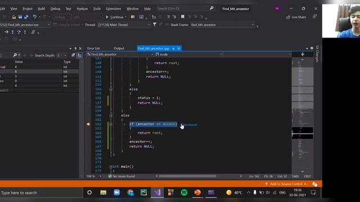Click the Step Over debug icon
The width and height of the screenshot is (360, 202).
click(x=19, y=32)
